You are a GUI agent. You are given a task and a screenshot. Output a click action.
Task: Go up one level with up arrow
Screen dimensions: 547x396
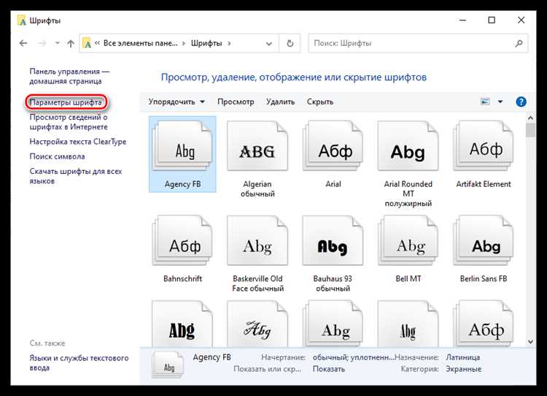[71, 43]
